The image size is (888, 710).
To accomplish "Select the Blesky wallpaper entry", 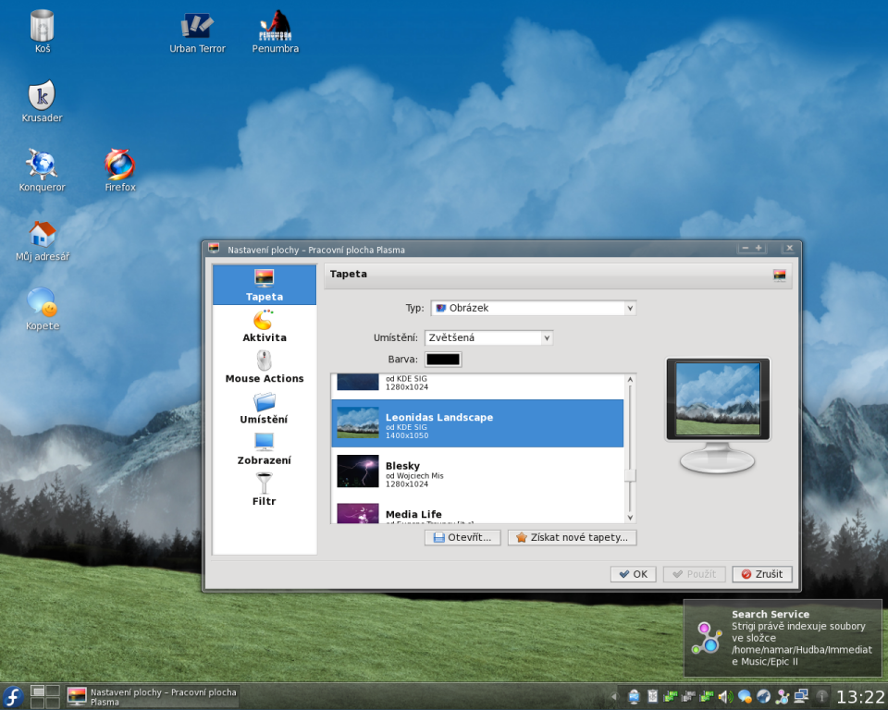I will (477, 472).
